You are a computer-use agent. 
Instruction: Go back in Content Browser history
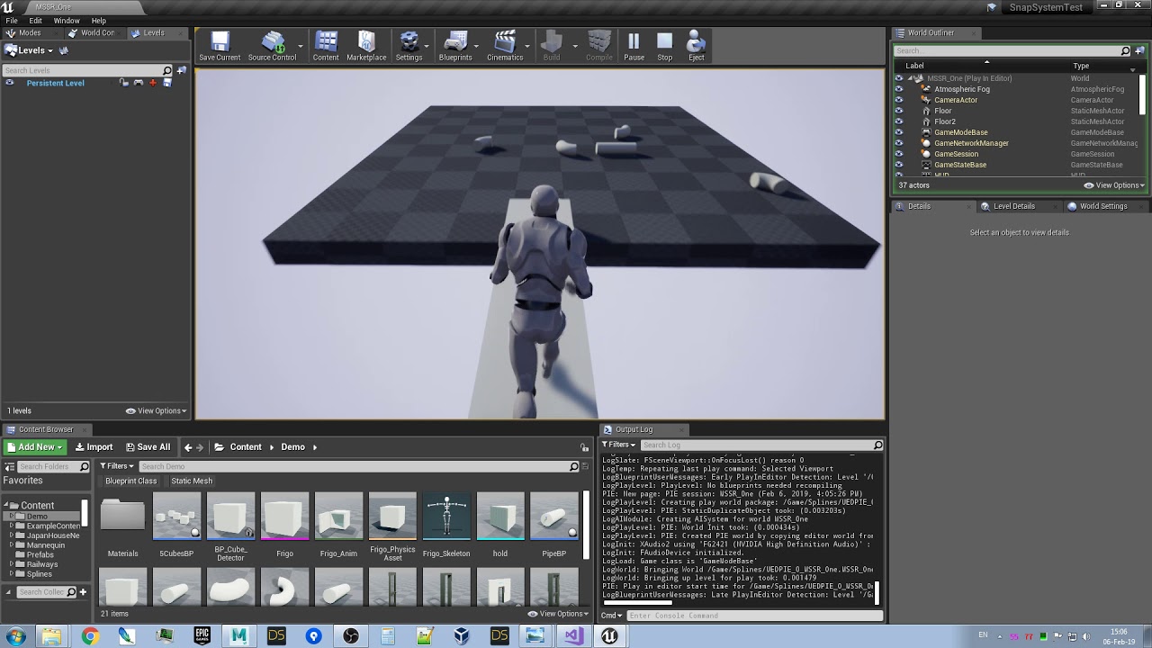[x=188, y=447]
